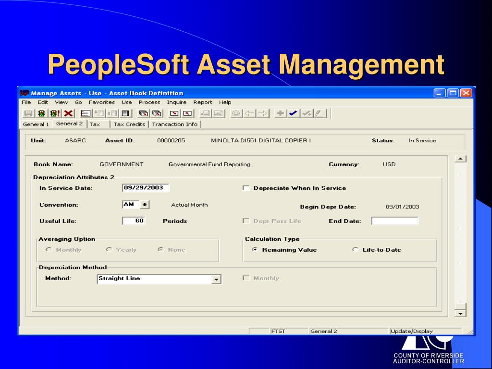Click the traffic light with exclamation icon
Image resolution: width=492 pixels, height=369 pixels.
click(x=55, y=113)
